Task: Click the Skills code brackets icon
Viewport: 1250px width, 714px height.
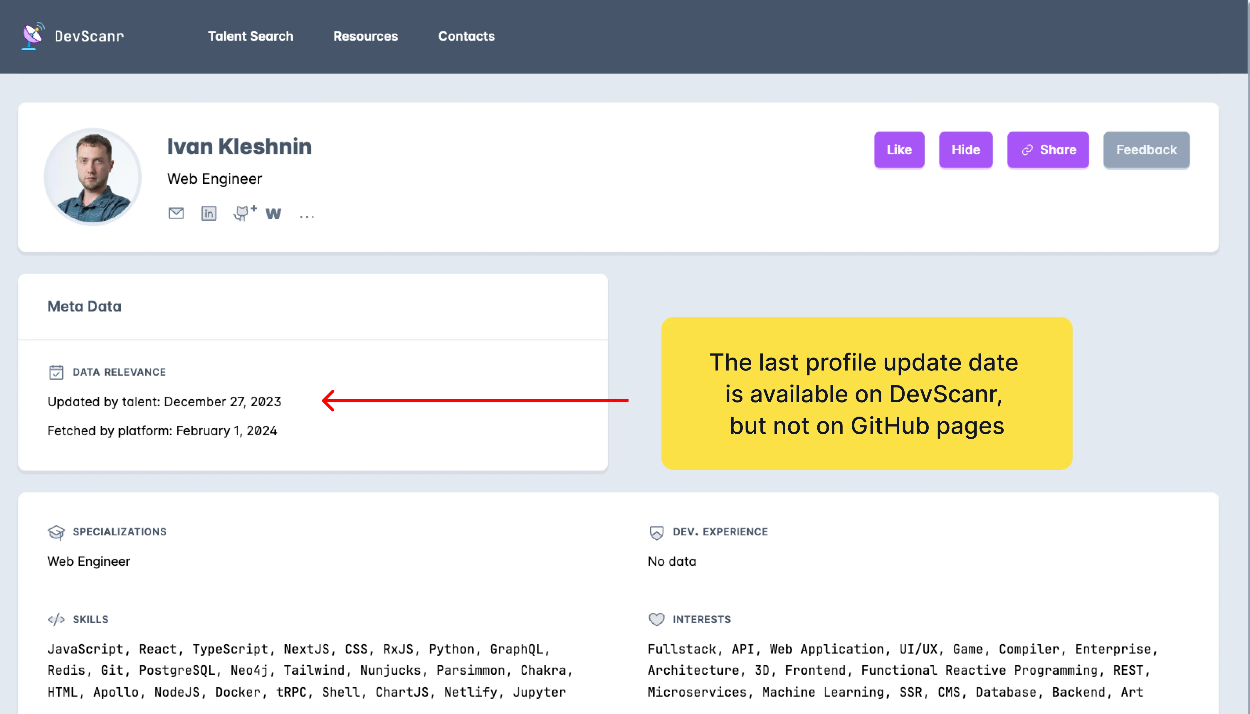Action: [56, 619]
